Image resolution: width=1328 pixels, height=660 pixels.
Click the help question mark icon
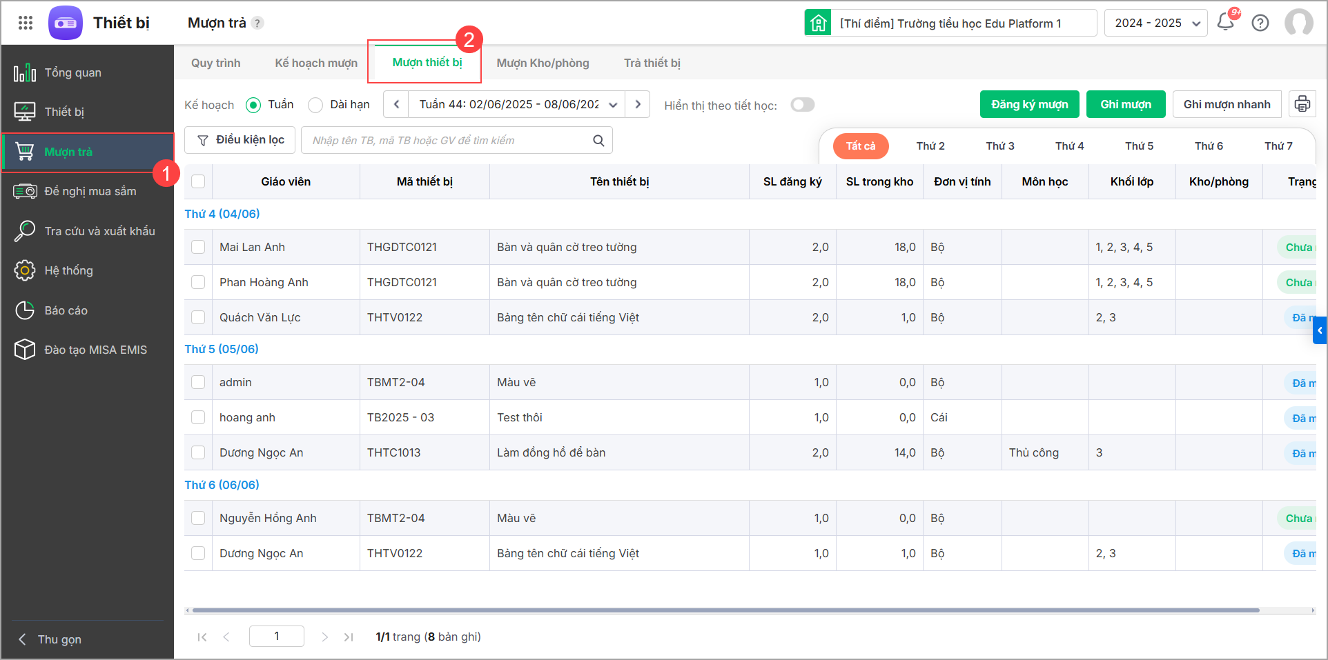tap(1260, 23)
